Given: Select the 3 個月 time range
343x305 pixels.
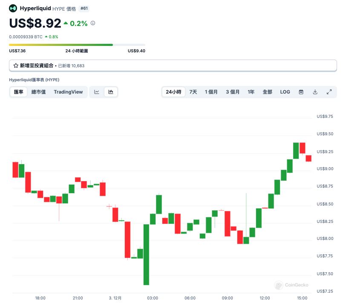Looking at the screenshot, I should point(233,92).
